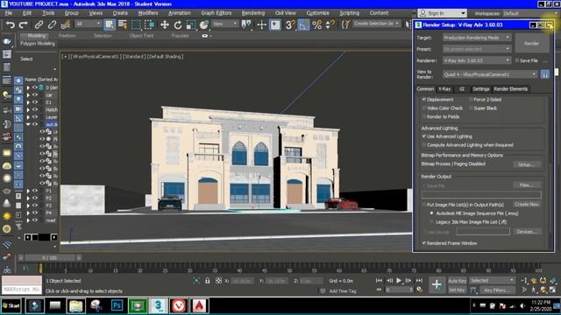Click the large plus Set Keys icon

[x=437, y=284]
